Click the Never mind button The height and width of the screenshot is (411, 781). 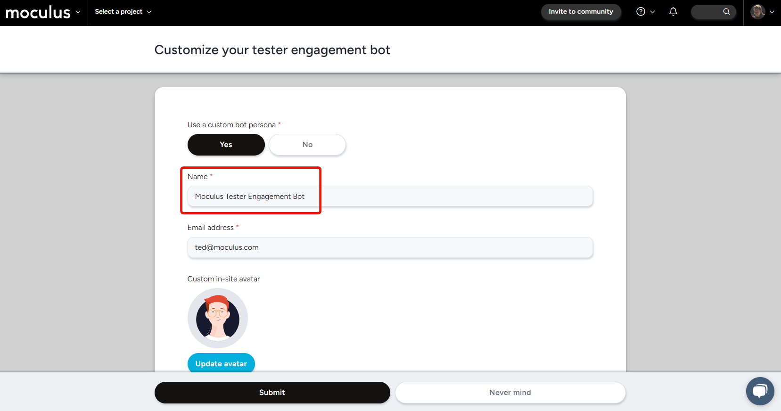[x=510, y=393]
